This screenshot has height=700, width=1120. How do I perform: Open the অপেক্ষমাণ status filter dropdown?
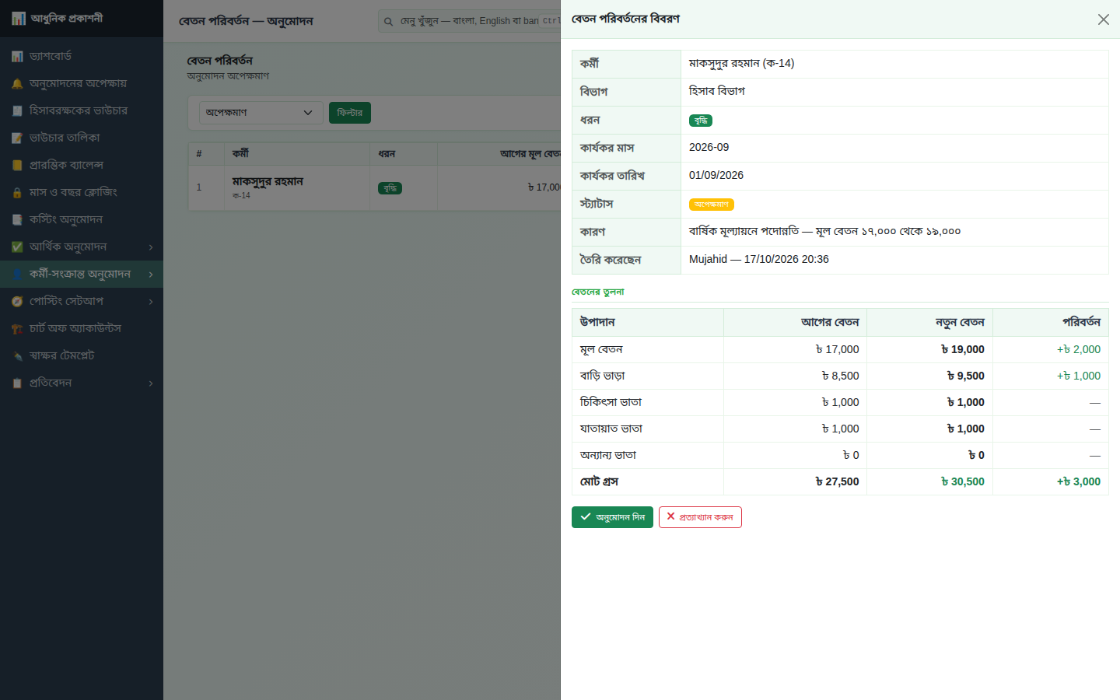(x=261, y=113)
